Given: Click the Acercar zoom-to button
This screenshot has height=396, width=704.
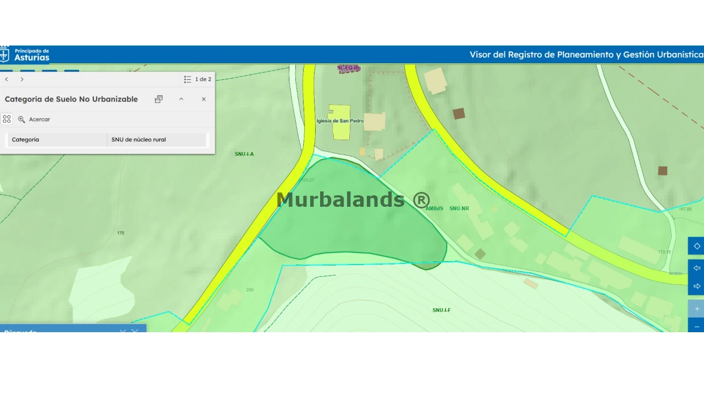Looking at the screenshot, I should pyautogui.click(x=34, y=119).
